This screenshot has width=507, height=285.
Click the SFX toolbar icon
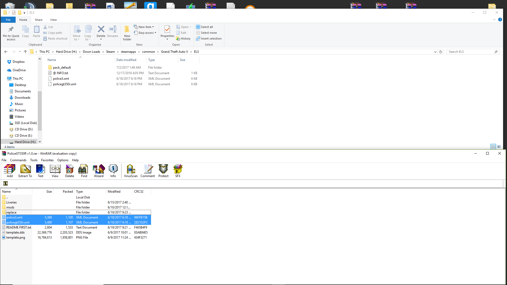tap(178, 171)
